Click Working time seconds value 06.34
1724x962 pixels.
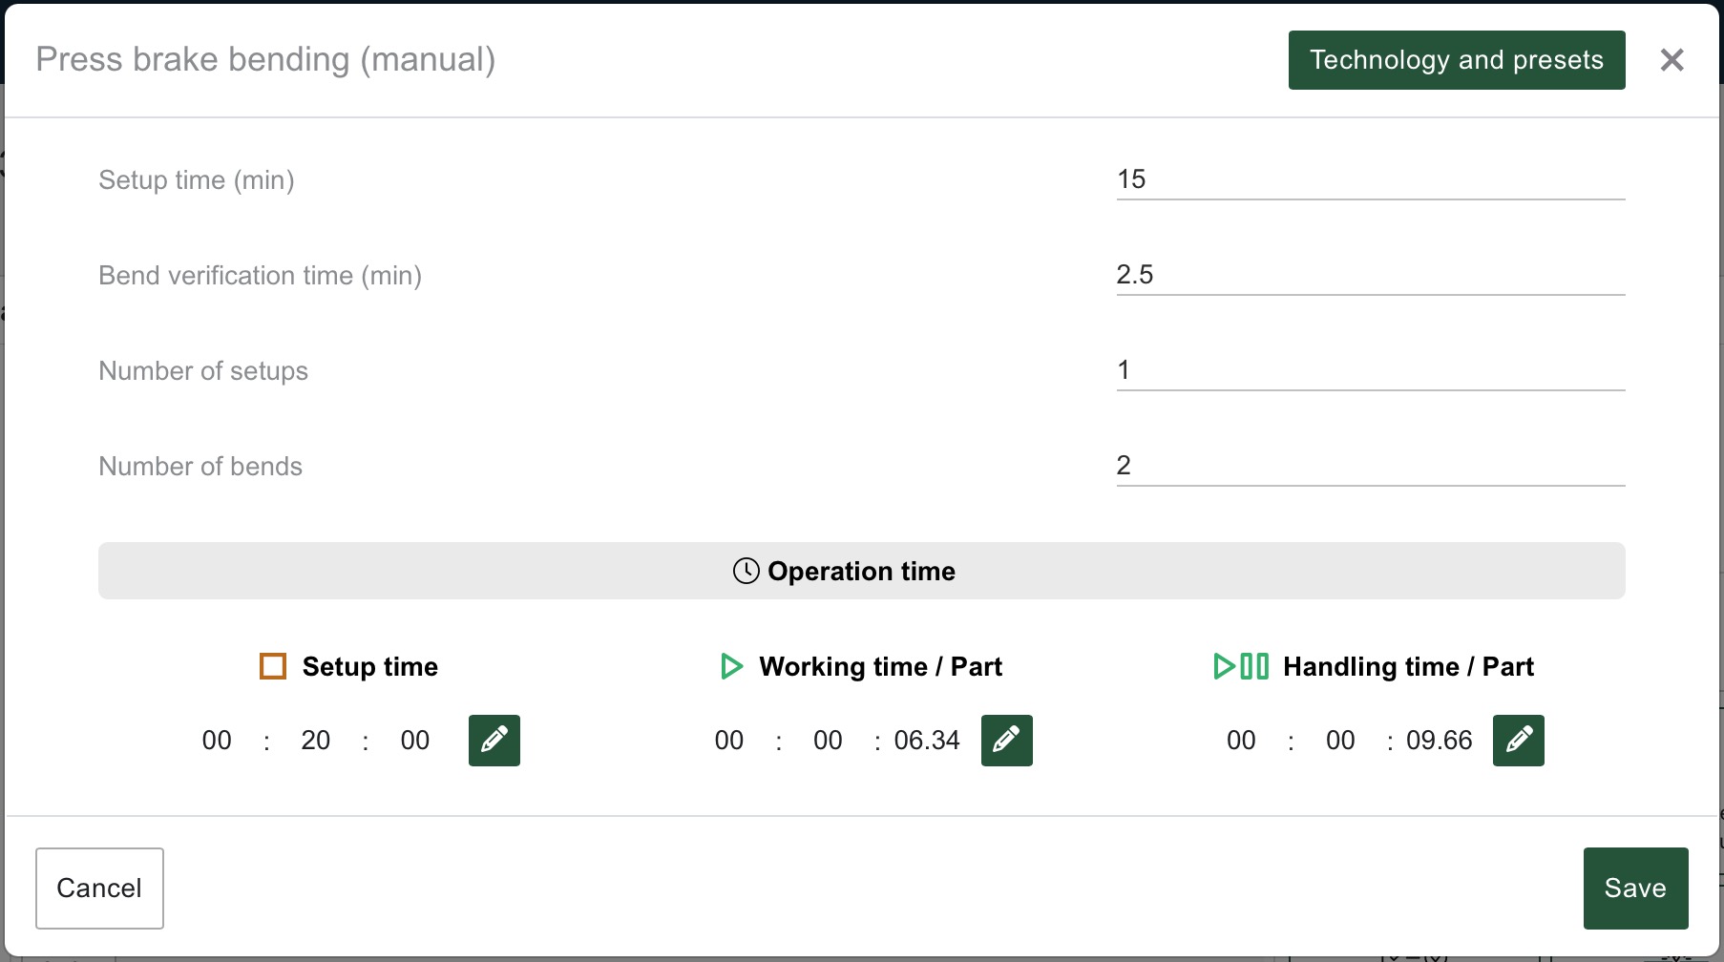coord(926,741)
